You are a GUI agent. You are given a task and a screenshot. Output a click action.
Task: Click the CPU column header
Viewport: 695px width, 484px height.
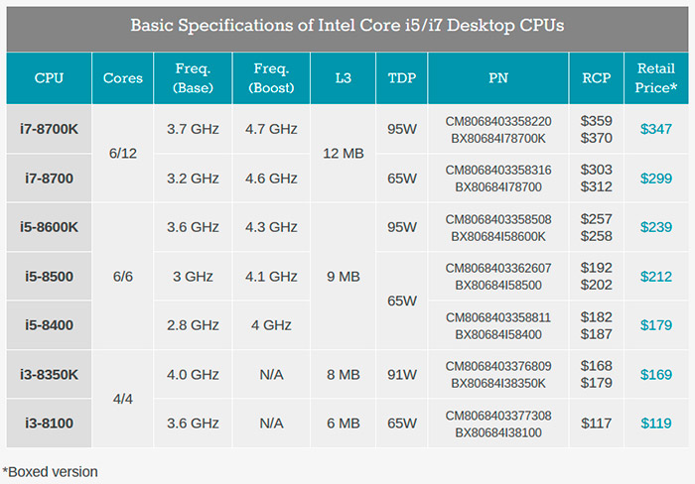pos(49,78)
